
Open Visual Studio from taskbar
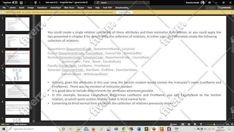[x=109, y=129]
